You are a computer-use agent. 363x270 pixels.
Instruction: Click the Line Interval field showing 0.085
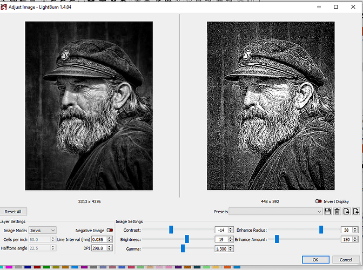(99, 239)
